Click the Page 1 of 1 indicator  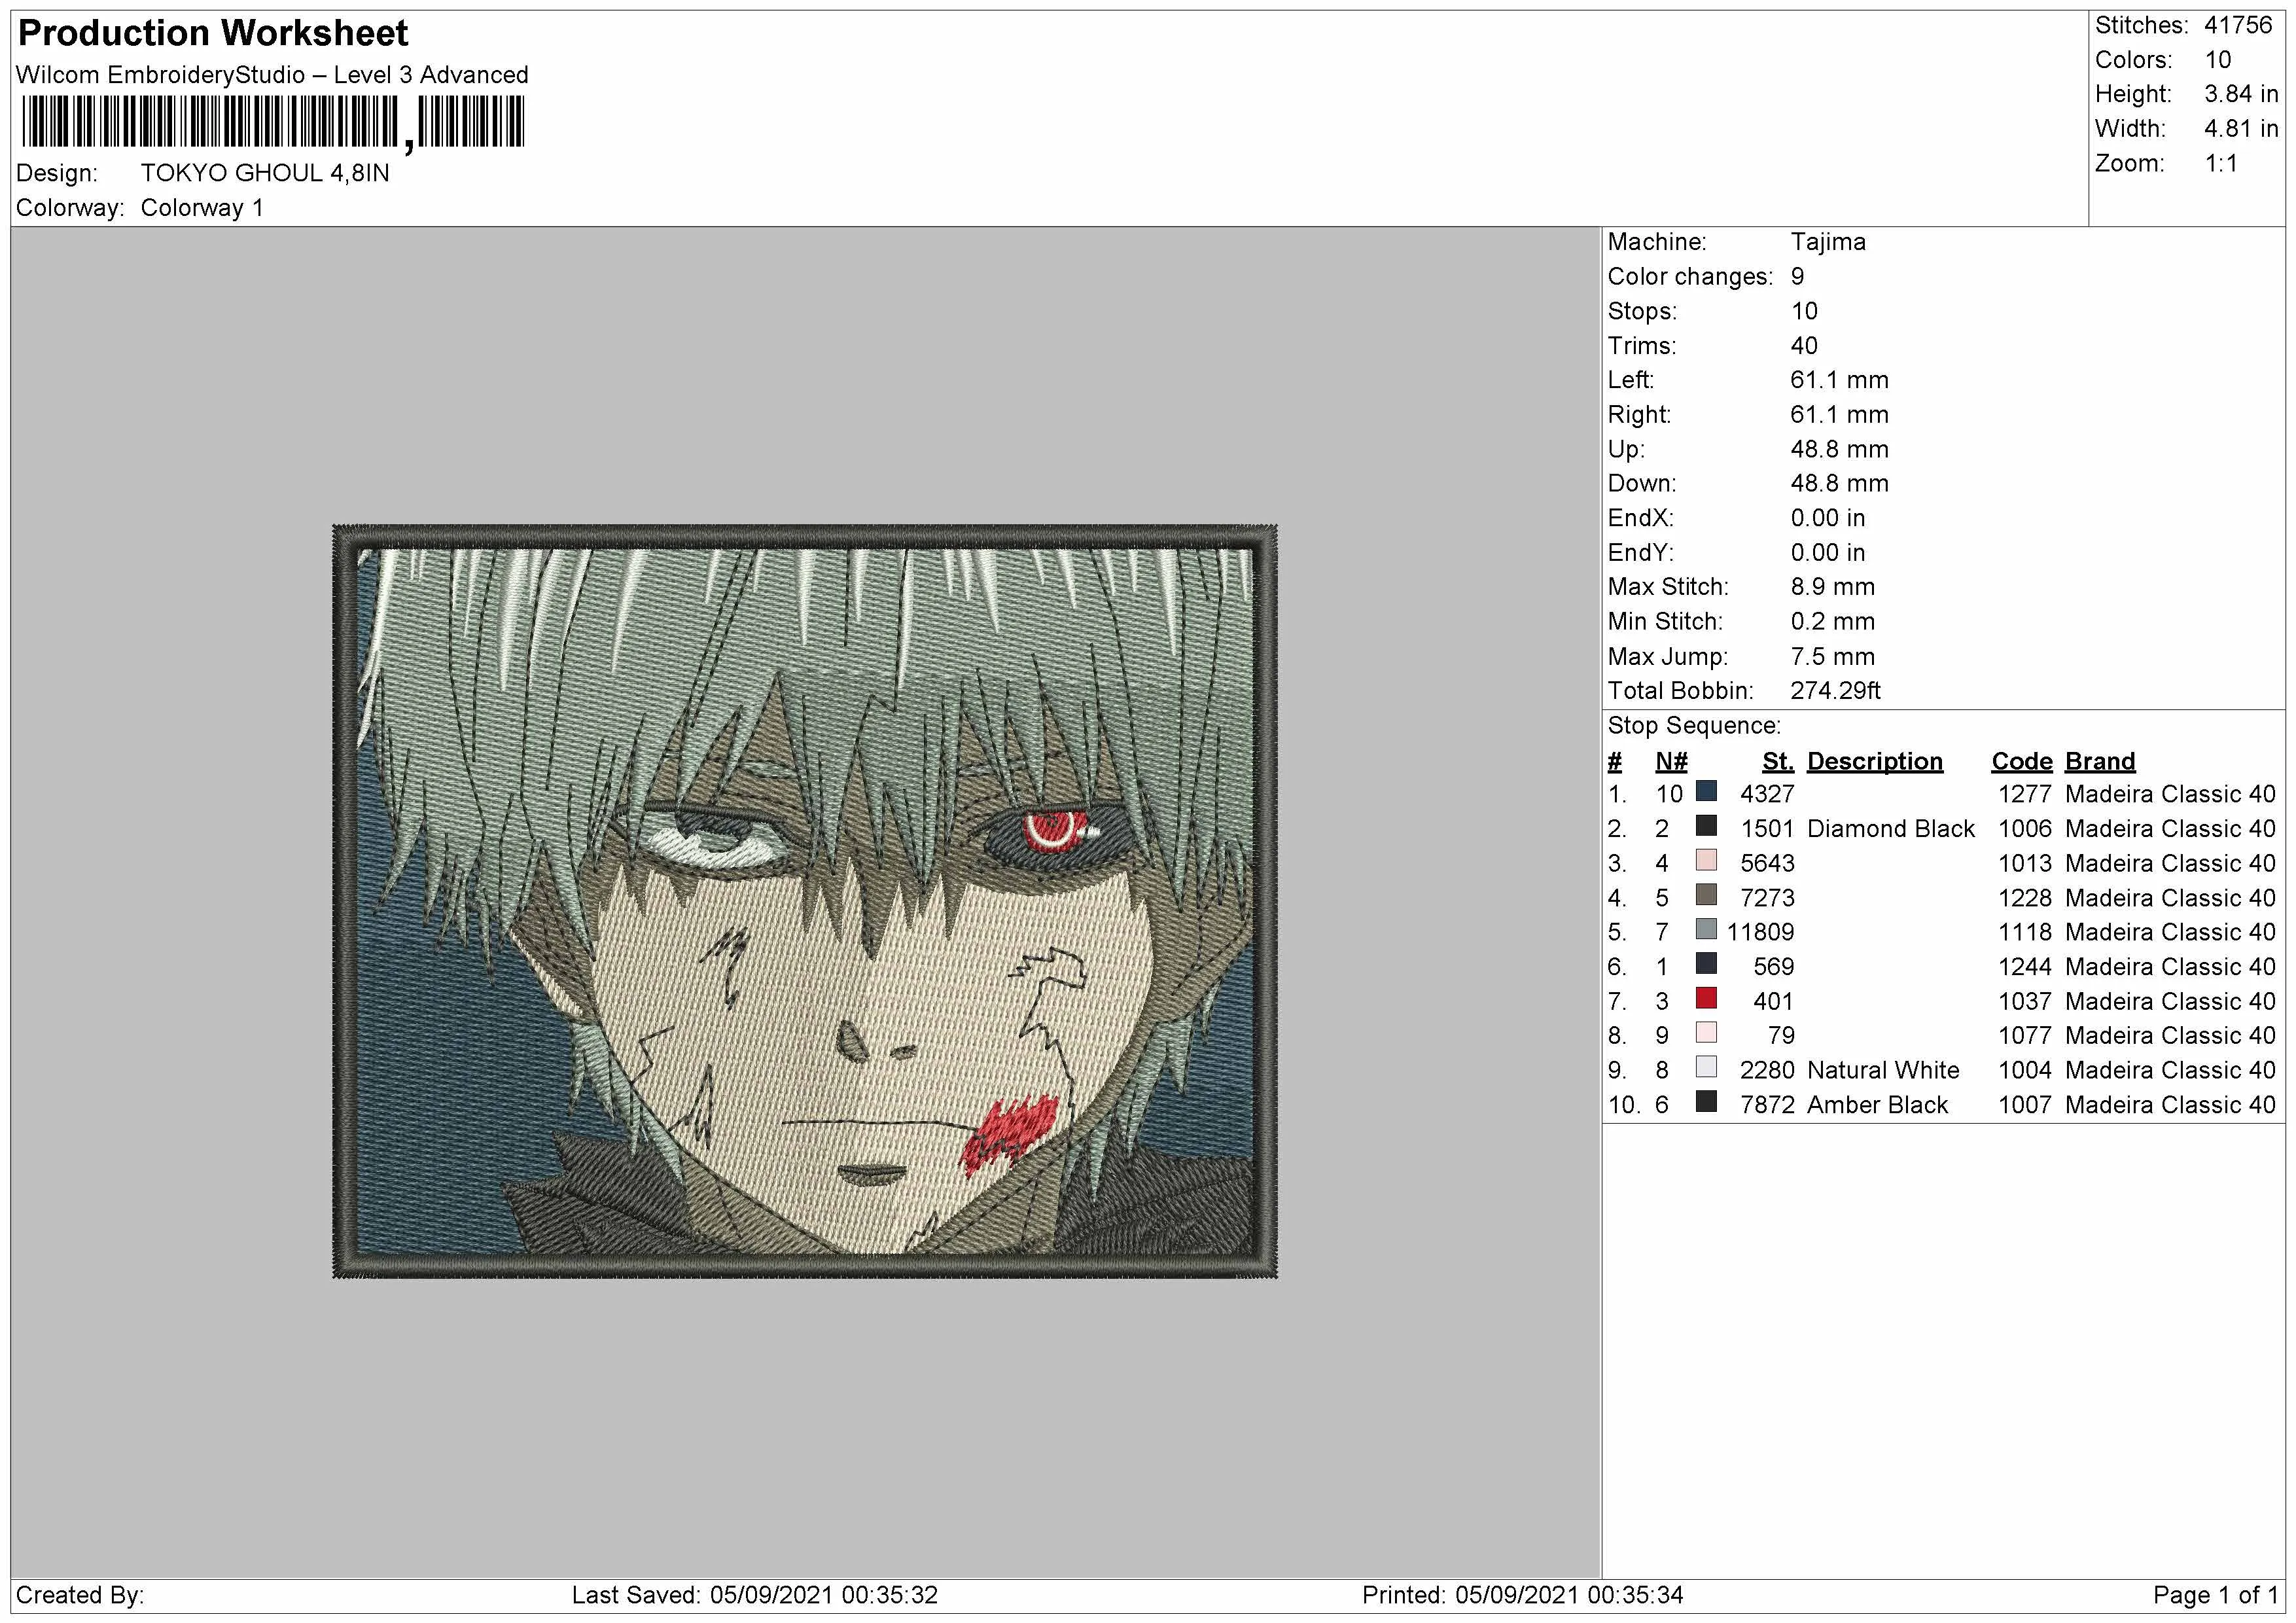[2215, 1595]
